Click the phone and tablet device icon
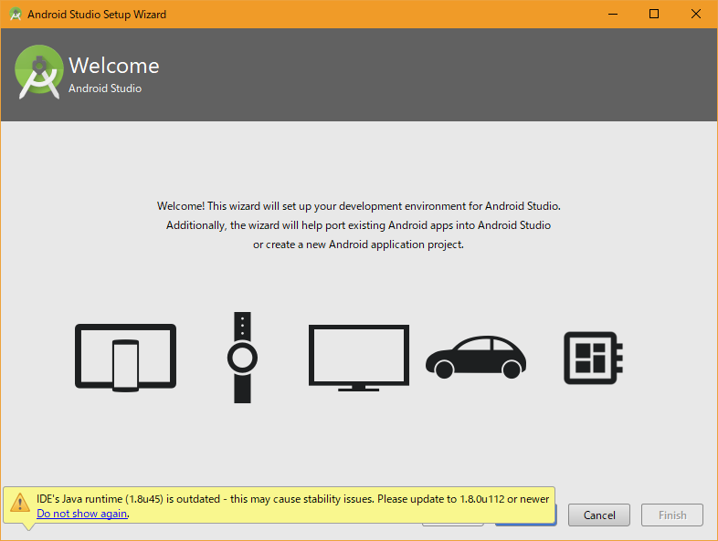 pos(125,358)
